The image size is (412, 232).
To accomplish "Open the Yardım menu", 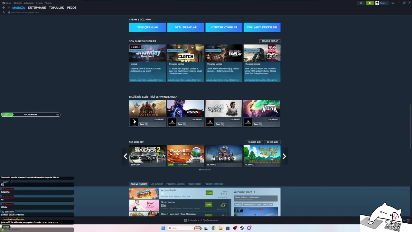I will (48, 3).
